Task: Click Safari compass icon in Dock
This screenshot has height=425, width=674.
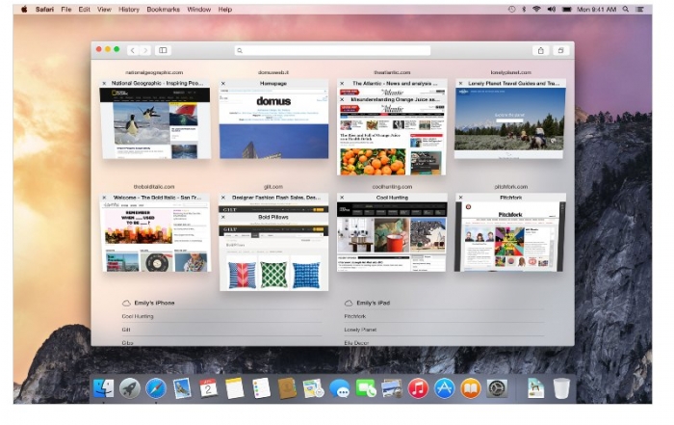Action: (156, 389)
